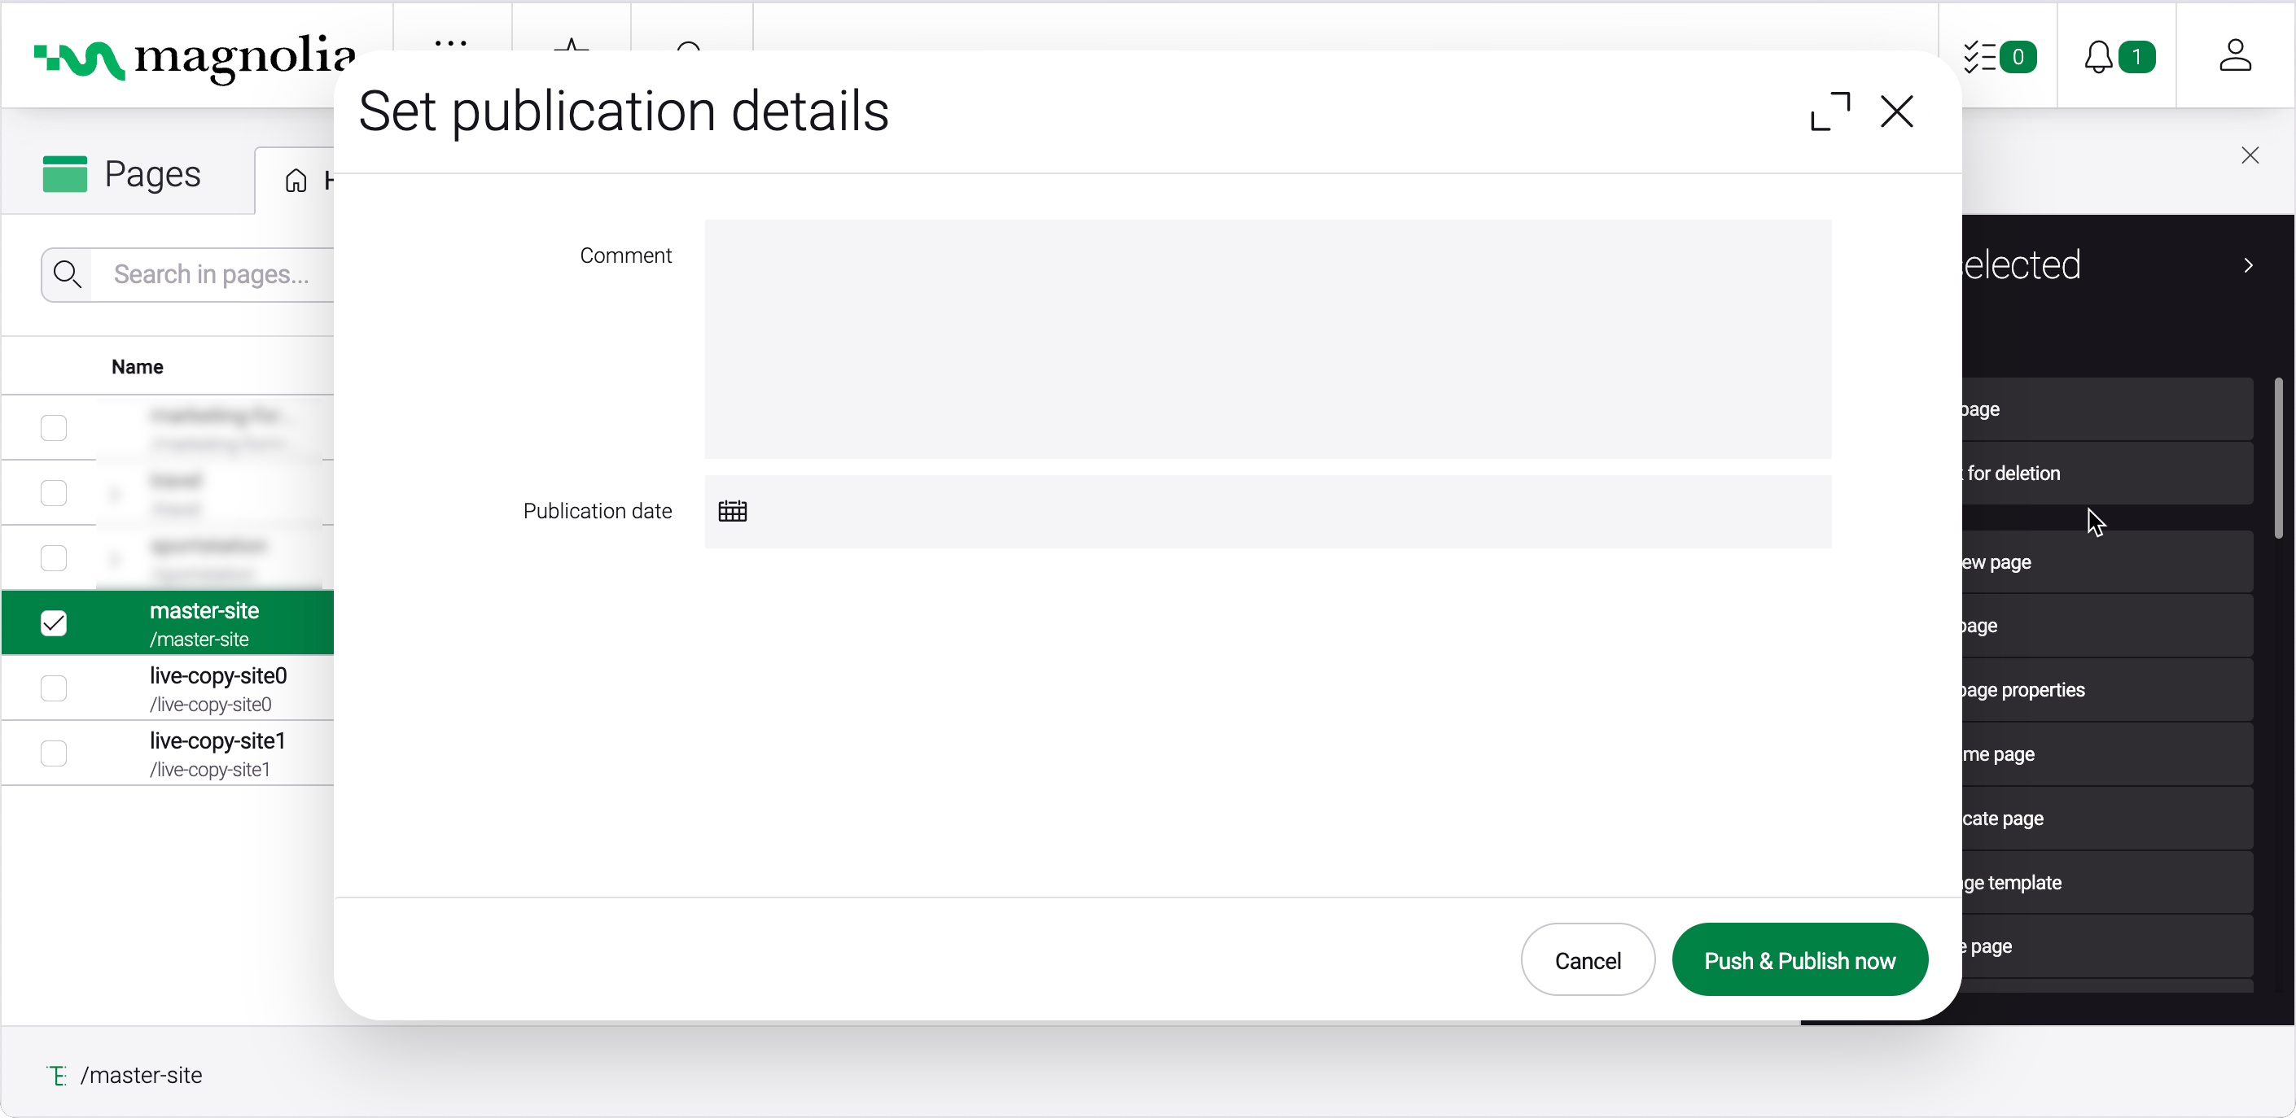Image resolution: width=2296 pixels, height=1118 pixels.
Task: Uncheck the master-site checkbox
Action: pyautogui.click(x=54, y=622)
